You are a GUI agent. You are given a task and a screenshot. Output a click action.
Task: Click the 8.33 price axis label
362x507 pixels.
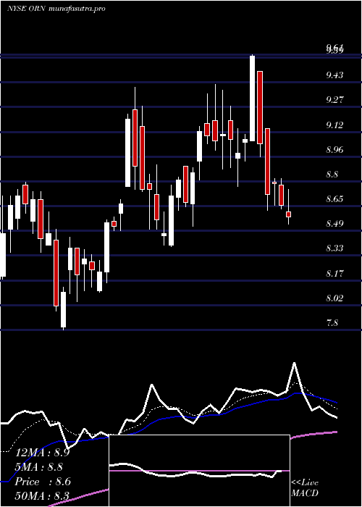[x=334, y=248]
